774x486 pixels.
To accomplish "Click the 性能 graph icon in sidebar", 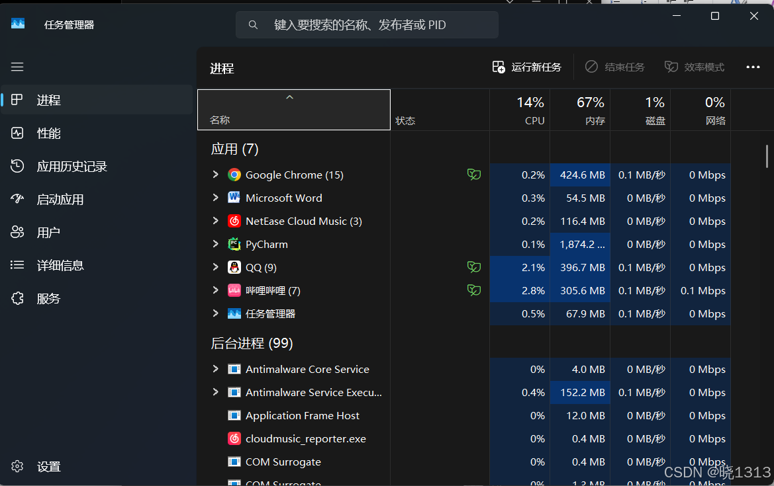I will 17,133.
